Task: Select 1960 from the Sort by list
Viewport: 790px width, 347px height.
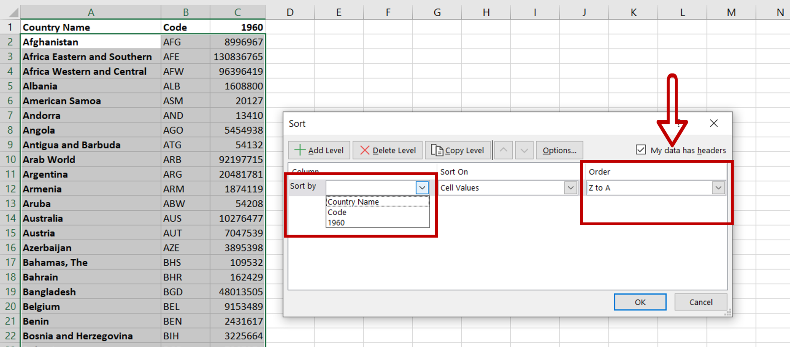Action: pos(336,223)
